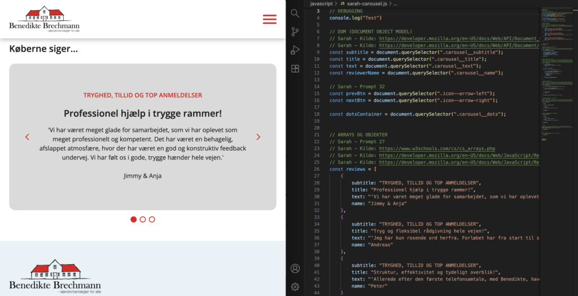578x296 pixels.
Task: Open the Manage gear icon in VS Code
Action: 295,286
